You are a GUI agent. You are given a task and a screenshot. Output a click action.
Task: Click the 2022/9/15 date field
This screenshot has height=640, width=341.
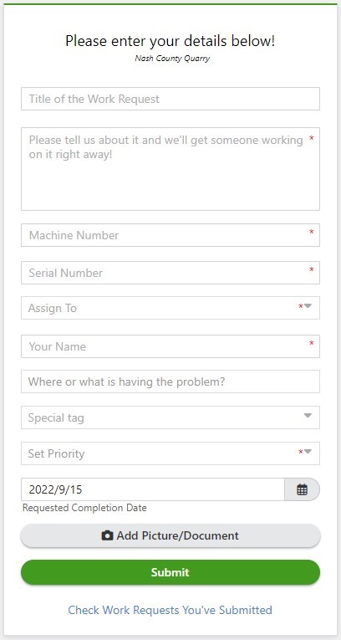point(153,489)
